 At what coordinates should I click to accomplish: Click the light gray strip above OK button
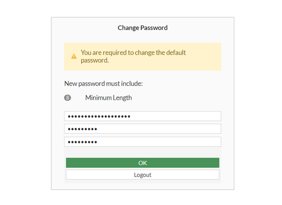click(142, 152)
